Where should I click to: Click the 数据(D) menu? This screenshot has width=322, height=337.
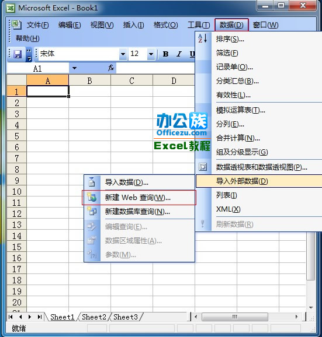231,25
